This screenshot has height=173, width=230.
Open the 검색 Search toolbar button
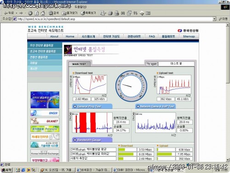click(x=53, y=13)
